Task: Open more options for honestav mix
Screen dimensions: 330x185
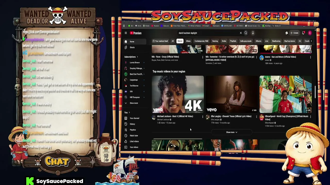Action: coord(257,57)
